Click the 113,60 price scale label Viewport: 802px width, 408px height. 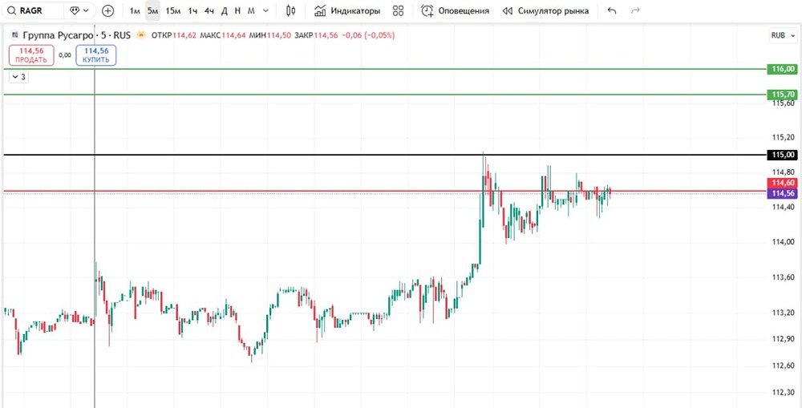pos(784,277)
